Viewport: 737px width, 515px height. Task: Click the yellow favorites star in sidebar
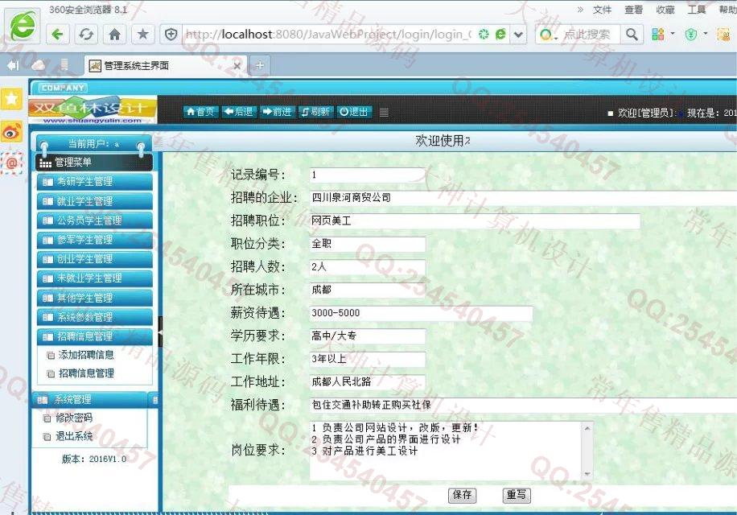click(x=11, y=98)
